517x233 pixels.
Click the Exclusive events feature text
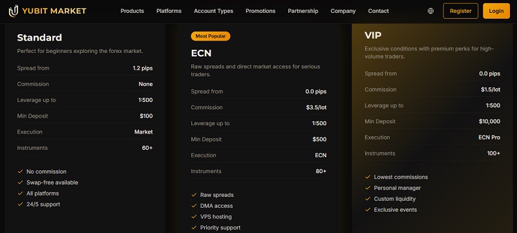(396, 209)
